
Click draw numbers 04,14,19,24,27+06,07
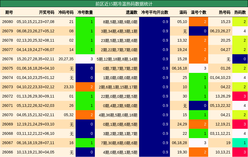pos(35,50)
